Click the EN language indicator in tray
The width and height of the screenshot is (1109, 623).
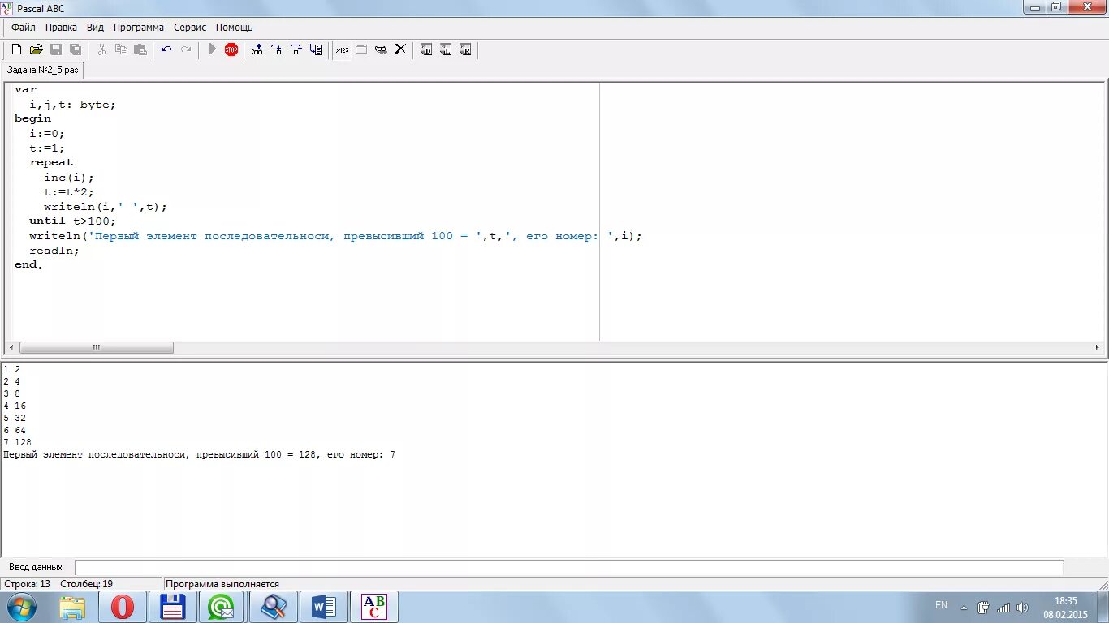941,605
